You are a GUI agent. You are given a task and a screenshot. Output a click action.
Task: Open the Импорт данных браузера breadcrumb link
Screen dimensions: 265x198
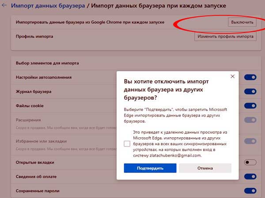(x=48, y=6)
